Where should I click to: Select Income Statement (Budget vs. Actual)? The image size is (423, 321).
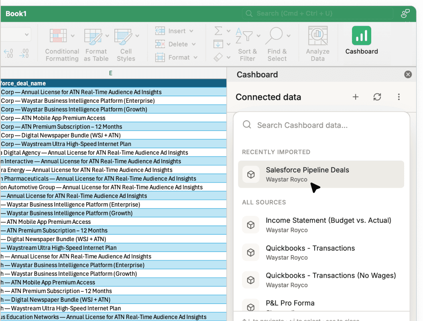point(321,225)
